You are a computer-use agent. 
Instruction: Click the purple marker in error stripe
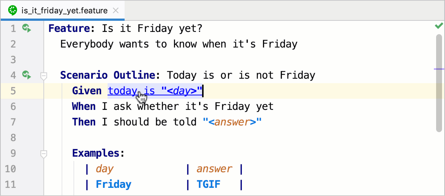click(439, 69)
